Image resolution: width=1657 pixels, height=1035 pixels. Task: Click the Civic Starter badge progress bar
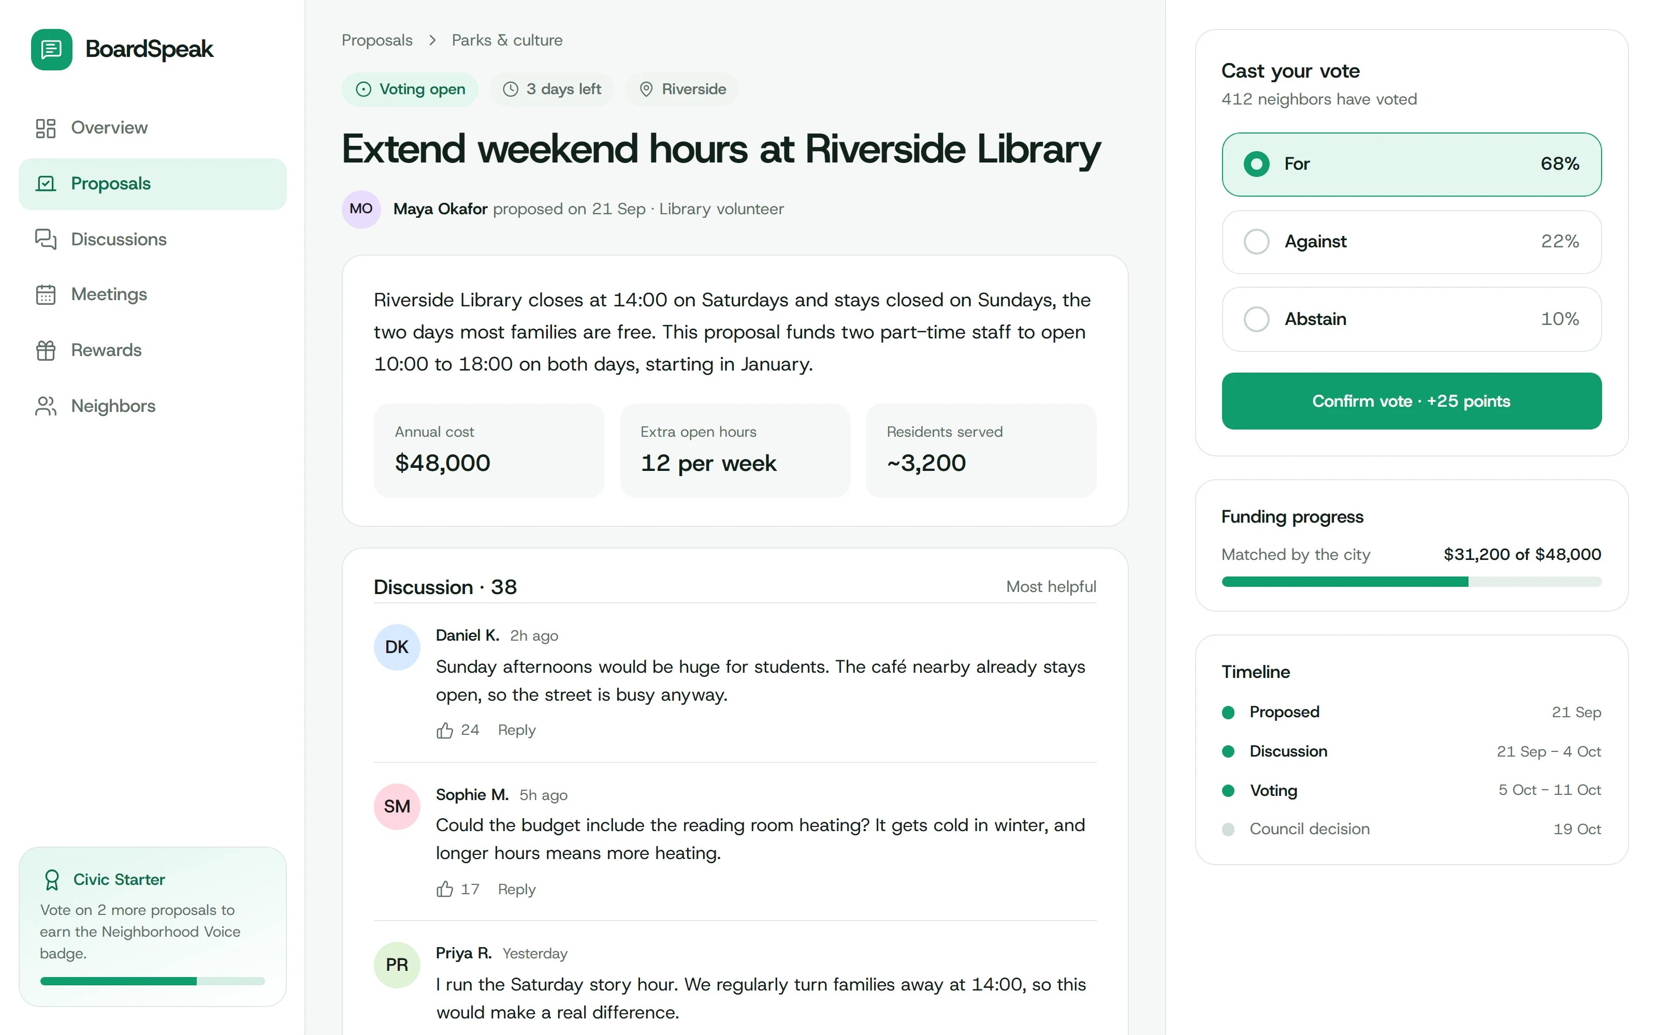click(152, 981)
